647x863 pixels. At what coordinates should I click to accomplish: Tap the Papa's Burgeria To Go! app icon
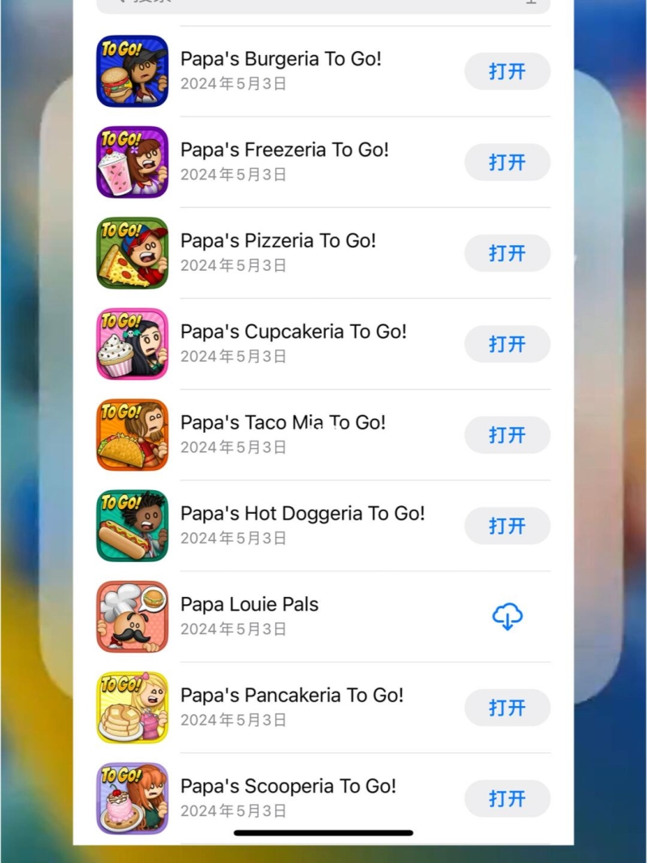(132, 71)
